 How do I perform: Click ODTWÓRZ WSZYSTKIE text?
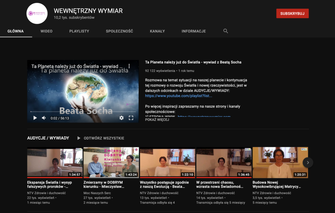point(104,138)
